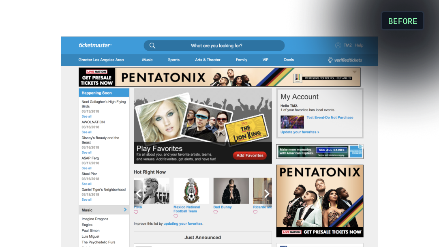Open the Bad Bunny thumbnail image
This screenshot has width=439, height=247.
231,191
